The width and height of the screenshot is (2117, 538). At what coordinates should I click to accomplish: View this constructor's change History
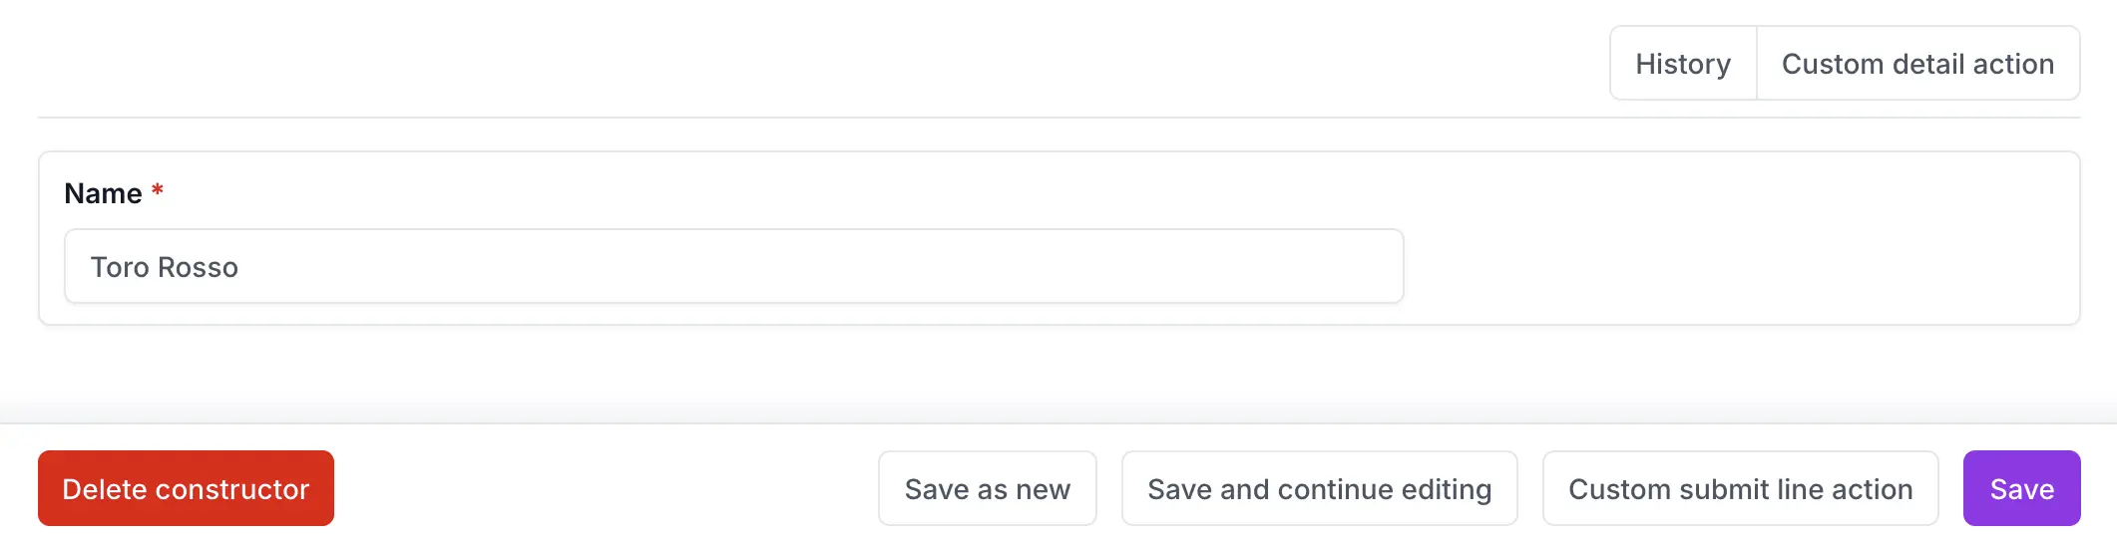point(1683,64)
